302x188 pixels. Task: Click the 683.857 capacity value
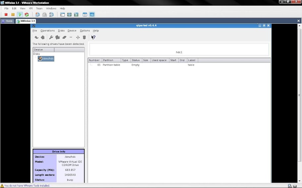(70, 170)
